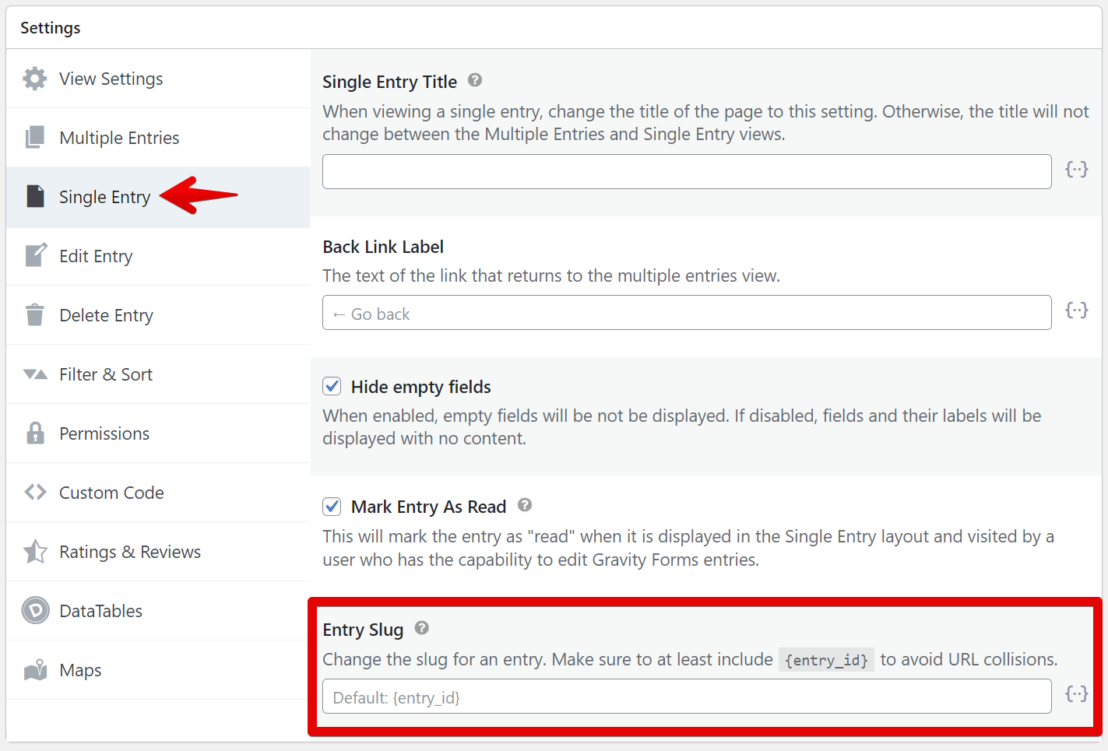
Task: Go to the Edit Entry settings section
Action: click(x=96, y=256)
